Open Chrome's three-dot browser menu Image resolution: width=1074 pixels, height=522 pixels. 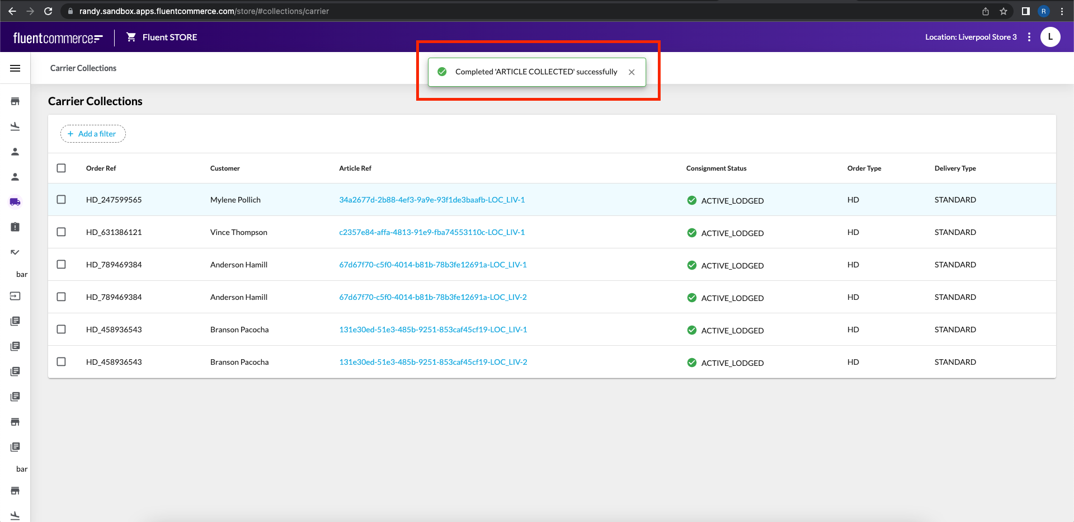pos(1062,11)
